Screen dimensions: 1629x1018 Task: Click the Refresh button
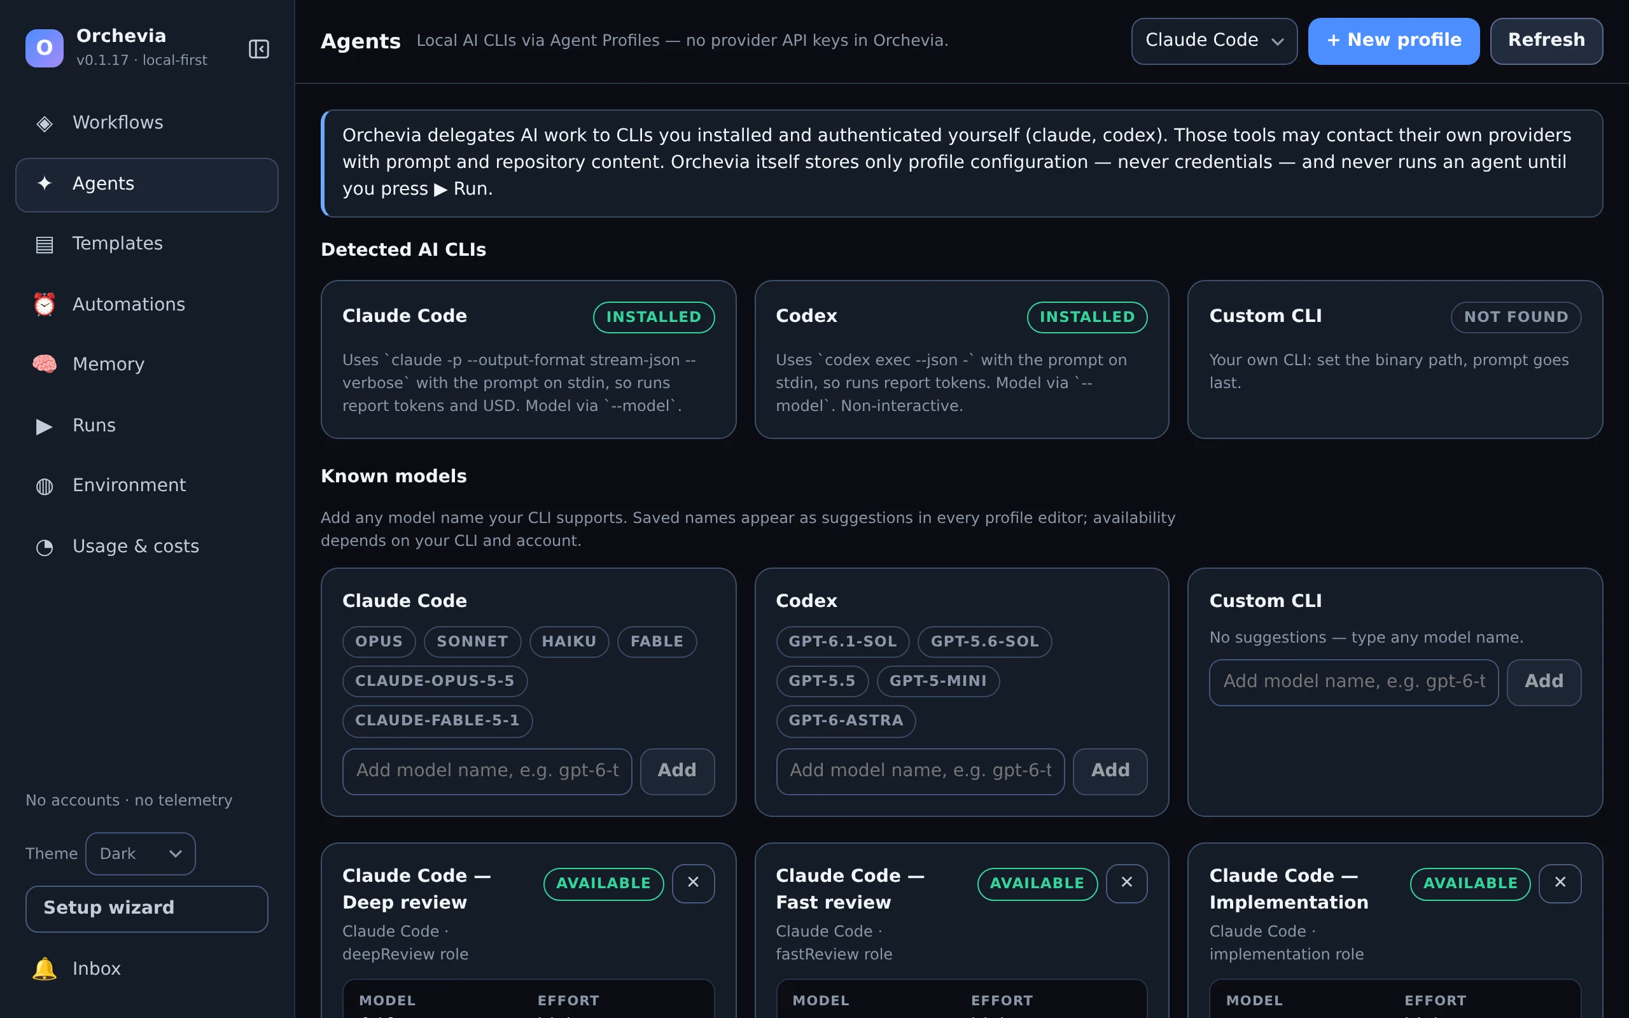click(1546, 41)
